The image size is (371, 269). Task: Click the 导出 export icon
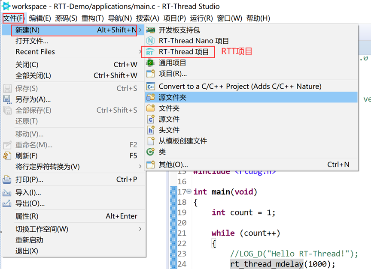7,203
